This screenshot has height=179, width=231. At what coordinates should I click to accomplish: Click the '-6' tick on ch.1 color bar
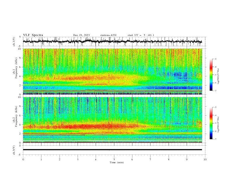(x=215, y=83)
